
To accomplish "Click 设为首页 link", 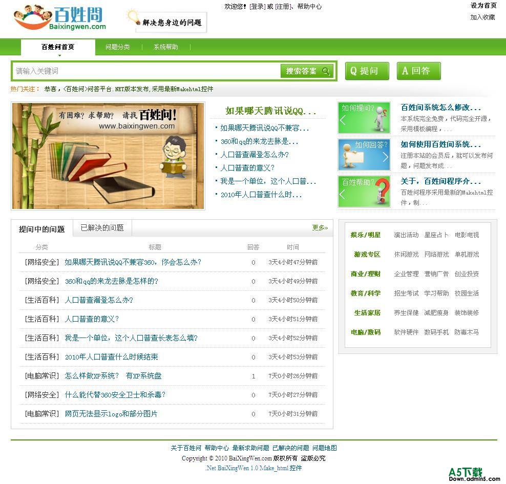I will [483, 6].
